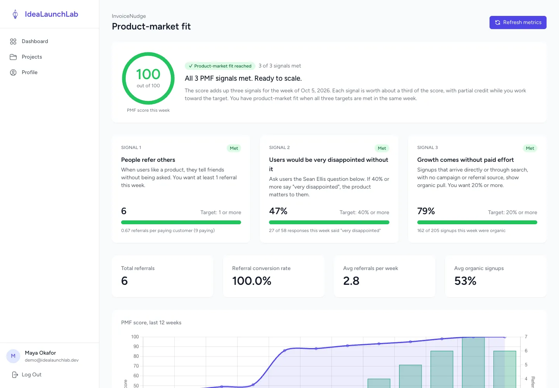This screenshot has height=388, width=559.
Task: Click the checkmark in Product-market fit reached badge
Action: [191, 66]
